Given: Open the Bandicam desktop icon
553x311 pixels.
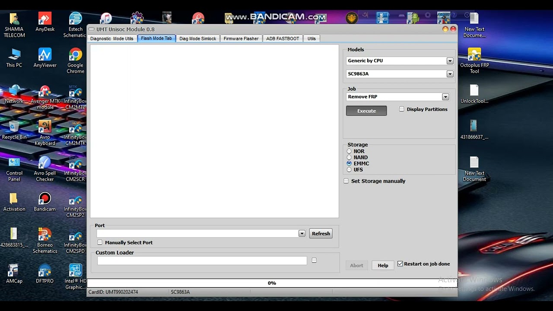Looking at the screenshot, I should pos(45,199).
